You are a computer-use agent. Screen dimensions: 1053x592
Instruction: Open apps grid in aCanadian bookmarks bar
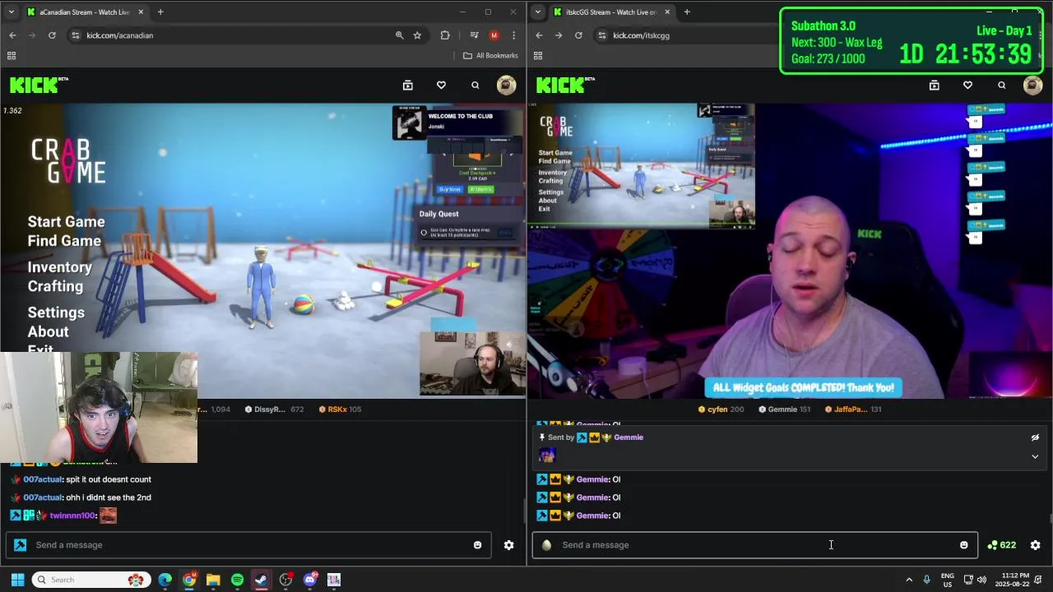12,56
